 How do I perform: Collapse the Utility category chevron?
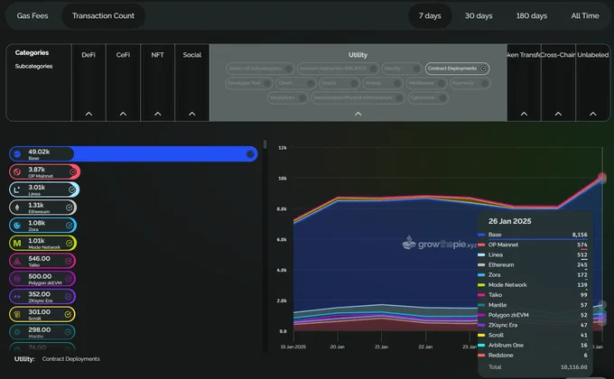tap(358, 114)
